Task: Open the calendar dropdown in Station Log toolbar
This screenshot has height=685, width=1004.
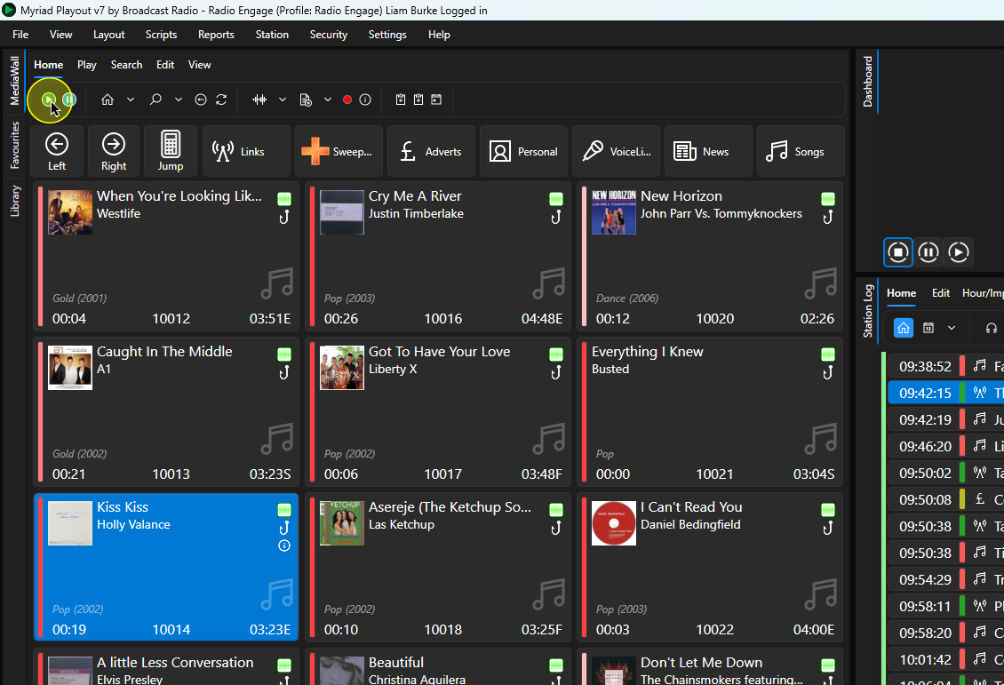Action: [x=952, y=328]
